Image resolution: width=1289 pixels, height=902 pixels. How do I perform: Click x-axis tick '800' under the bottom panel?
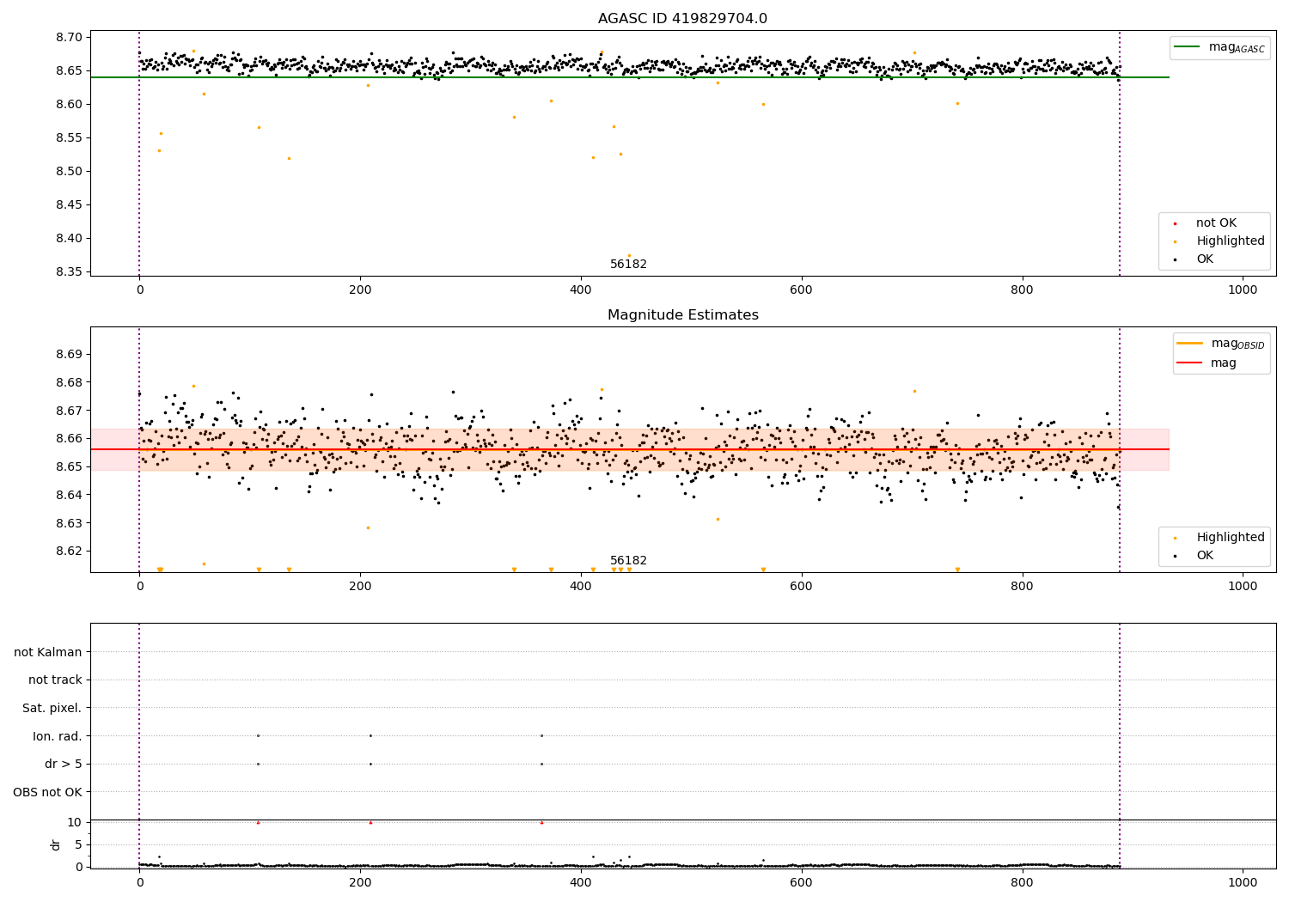tap(1022, 883)
